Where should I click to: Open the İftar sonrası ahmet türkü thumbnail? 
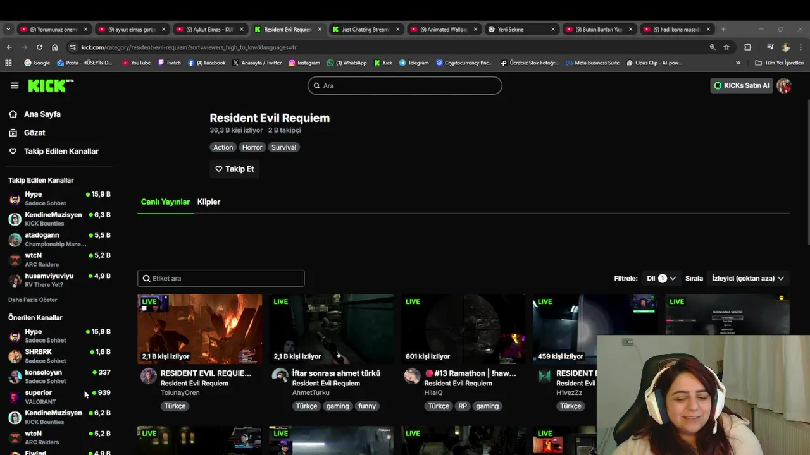click(332, 329)
